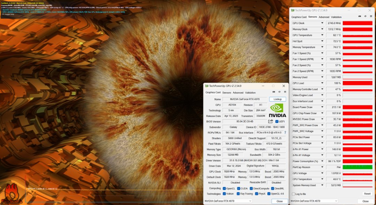Open the CPU Temperature sensor dropdown arrow
376x205 pixels.
(322, 179)
